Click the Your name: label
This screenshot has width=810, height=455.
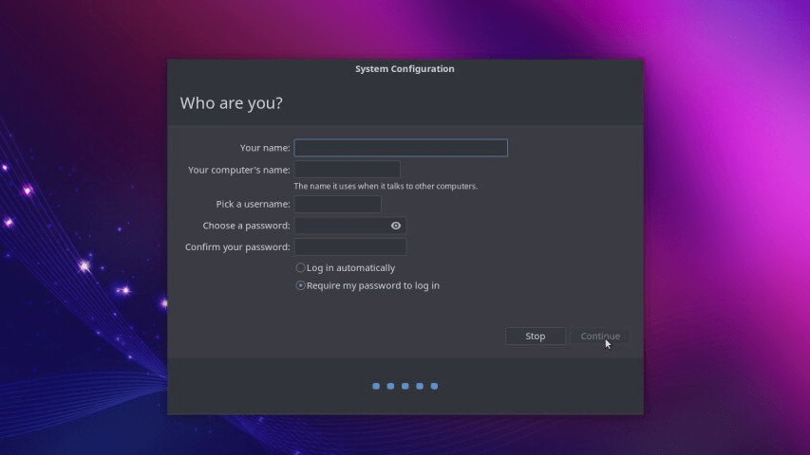265,148
